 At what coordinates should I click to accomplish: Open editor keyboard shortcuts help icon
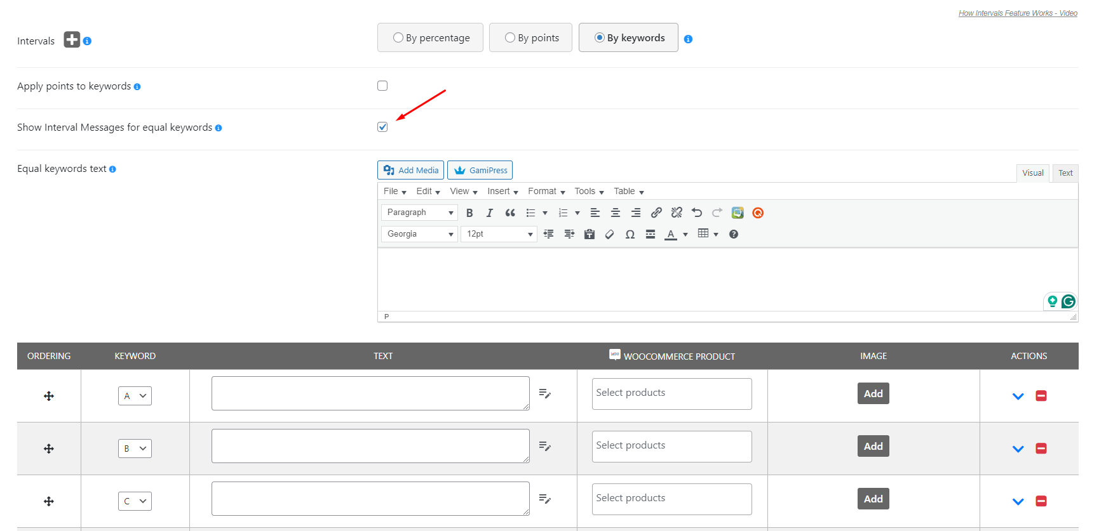pyautogui.click(x=734, y=234)
